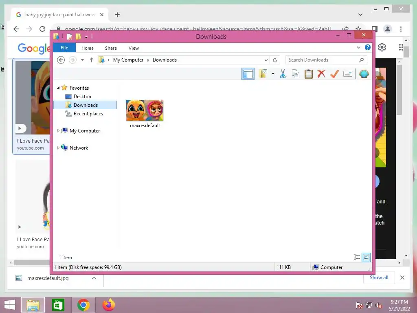Collapse the Favorites tree group
Screen dimensions: 417x313
click(58, 88)
